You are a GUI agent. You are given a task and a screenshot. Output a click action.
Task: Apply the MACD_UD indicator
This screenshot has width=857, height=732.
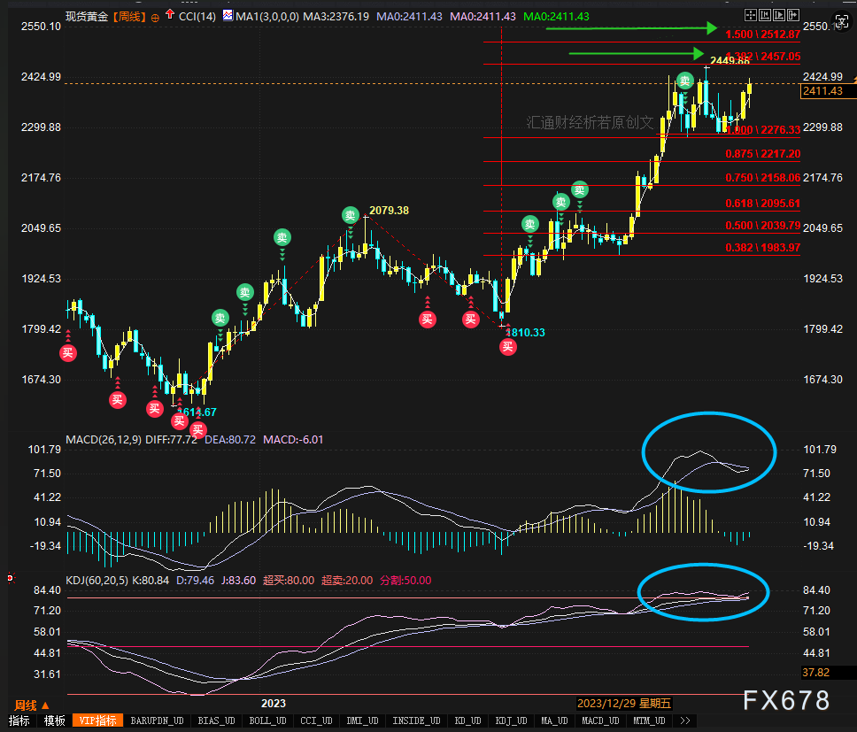coord(598,720)
